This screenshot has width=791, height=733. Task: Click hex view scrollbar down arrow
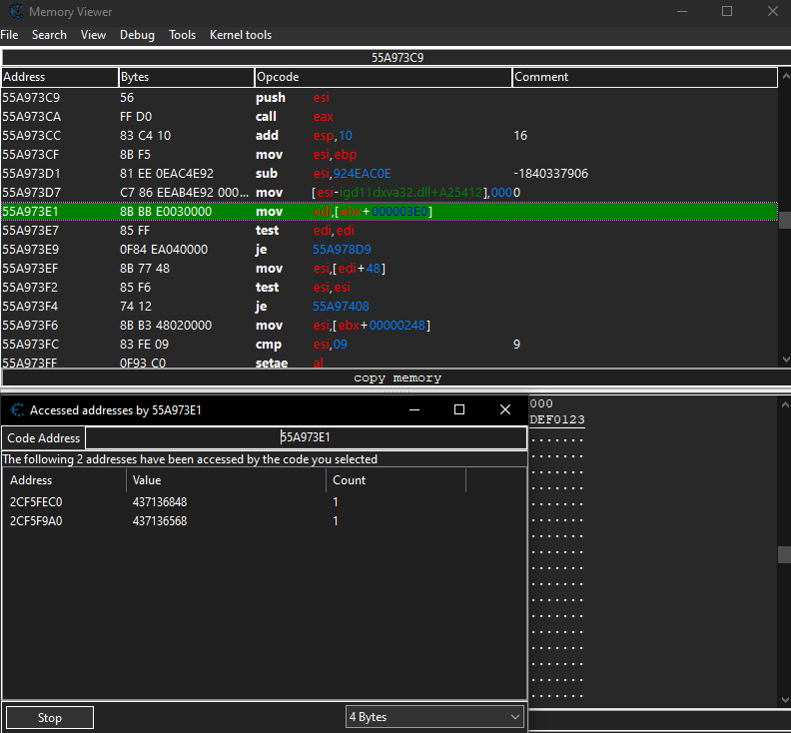pyautogui.click(x=785, y=700)
